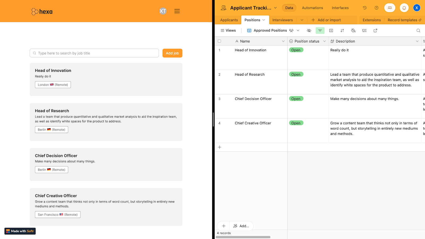Open the help question mark icon
The width and height of the screenshot is (425, 239).
pyautogui.click(x=376, y=8)
